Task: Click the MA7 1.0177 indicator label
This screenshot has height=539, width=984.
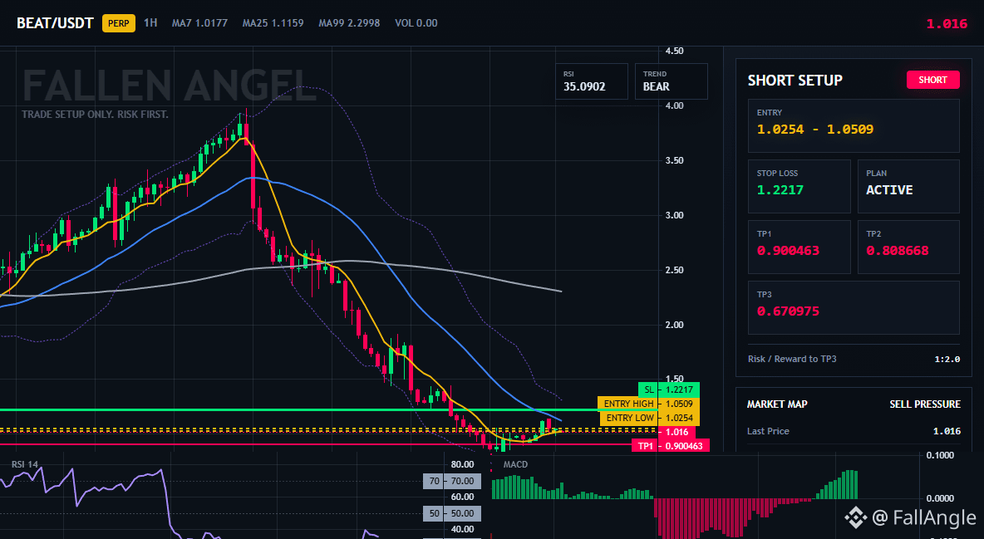Action: tap(199, 23)
